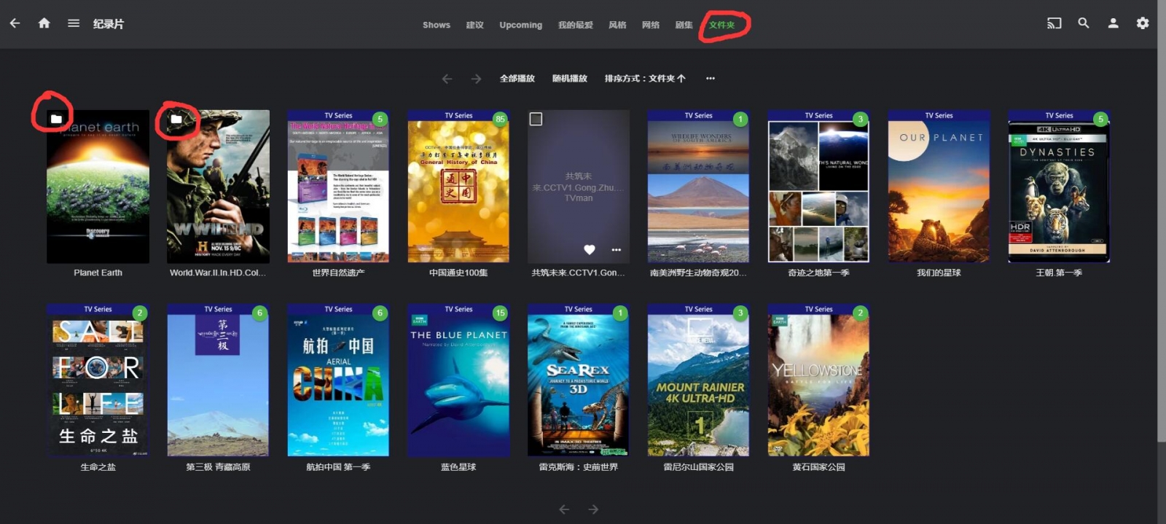This screenshot has height=524, width=1166.
Task: Open the 南美洲野生动物奇观 title link
Action: point(698,273)
